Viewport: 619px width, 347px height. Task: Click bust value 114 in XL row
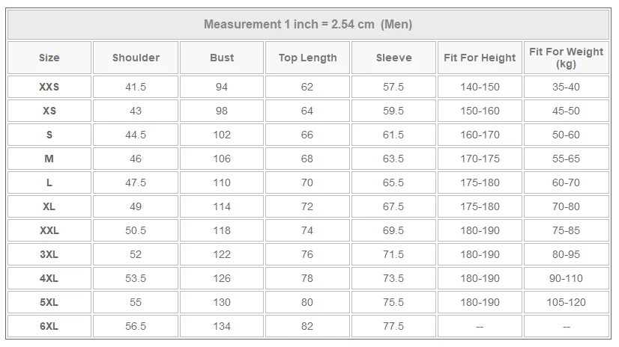(222, 206)
